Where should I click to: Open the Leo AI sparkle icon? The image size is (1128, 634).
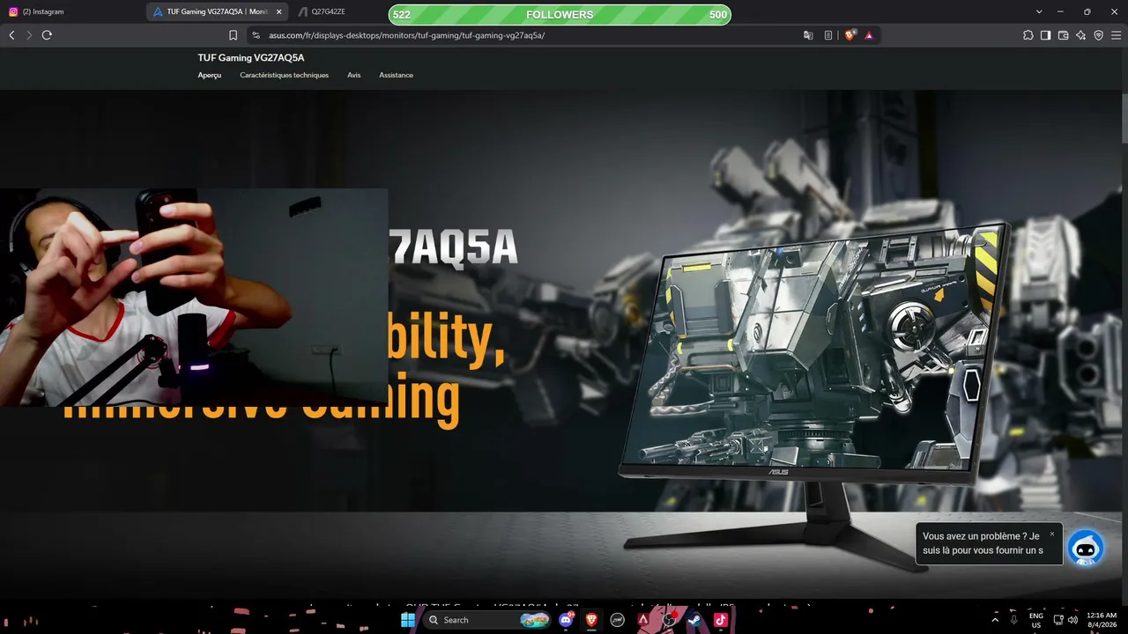pyautogui.click(x=1081, y=35)
